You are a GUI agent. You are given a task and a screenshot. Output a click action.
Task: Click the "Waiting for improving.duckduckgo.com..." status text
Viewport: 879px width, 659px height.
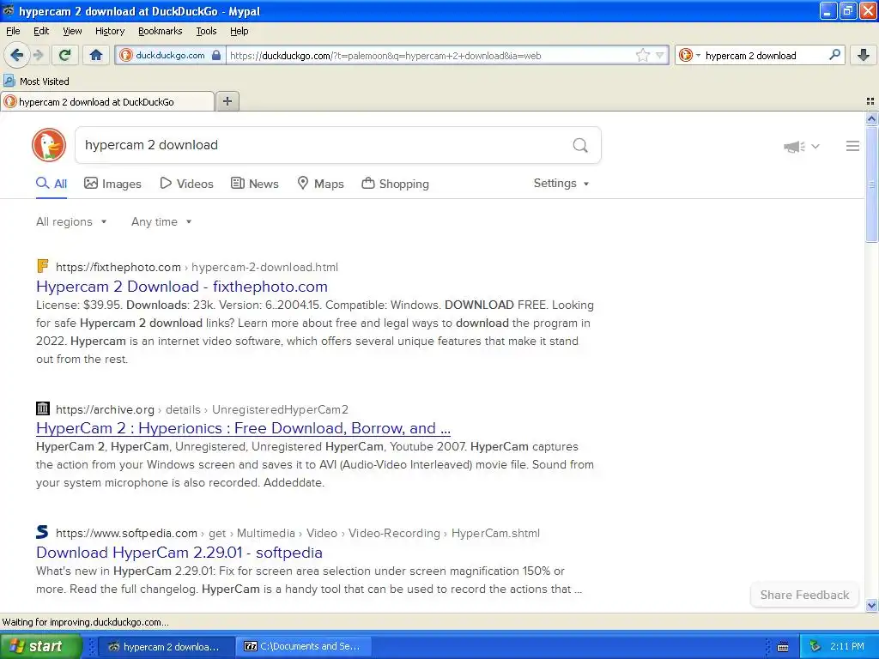[x=85, y=622]
